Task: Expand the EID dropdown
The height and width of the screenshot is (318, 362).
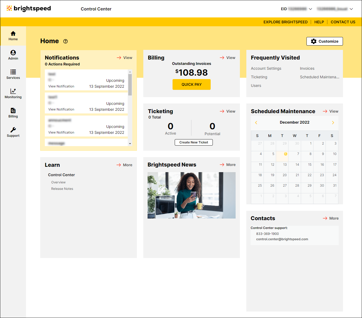Action: [x=310, y=9]
